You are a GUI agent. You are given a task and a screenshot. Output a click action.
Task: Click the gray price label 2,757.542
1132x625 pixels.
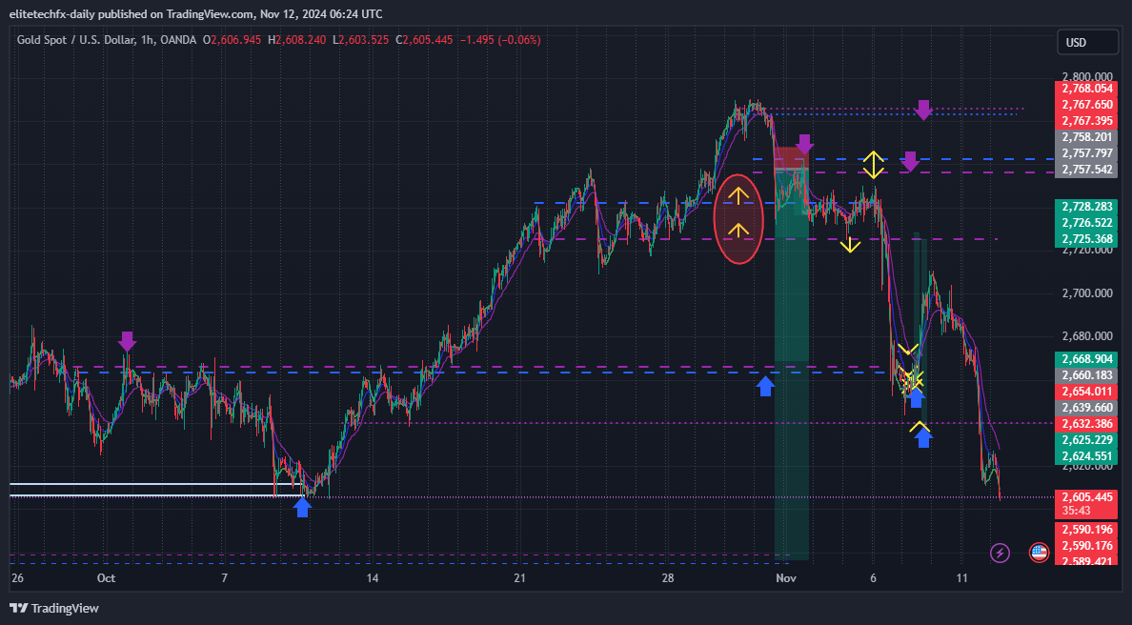1086,170
